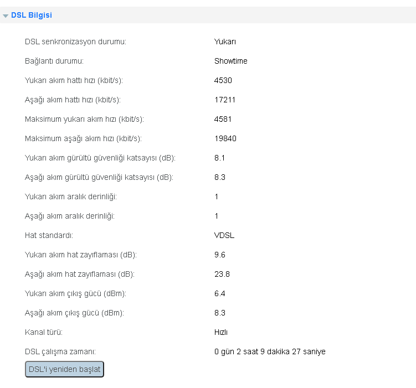
Task: Click the Bağlantı durumu label
Action: [54, 61]
